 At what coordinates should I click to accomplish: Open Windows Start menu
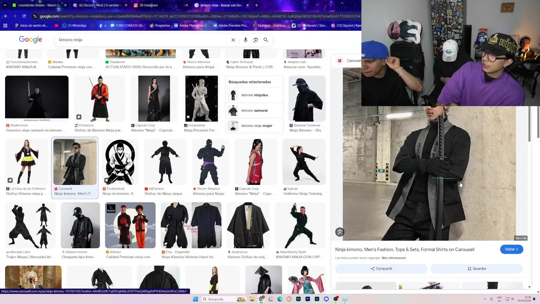[195, 299]
